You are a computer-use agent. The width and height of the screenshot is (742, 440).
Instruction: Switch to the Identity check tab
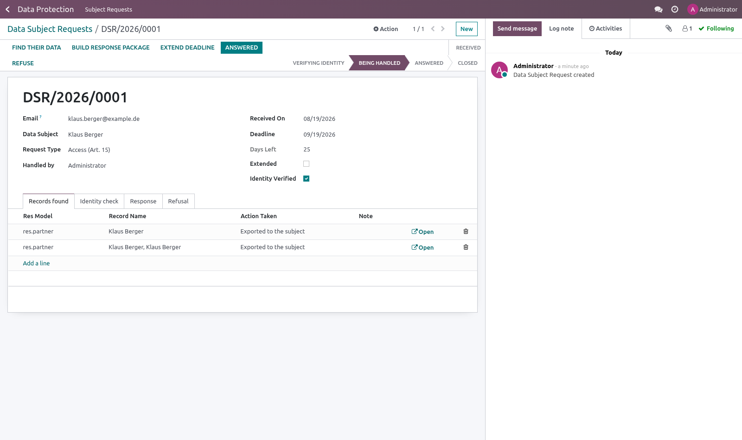[99, 201]
